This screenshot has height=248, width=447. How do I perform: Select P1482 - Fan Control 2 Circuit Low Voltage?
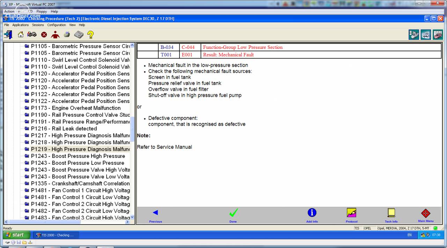[x=80, y=211]
